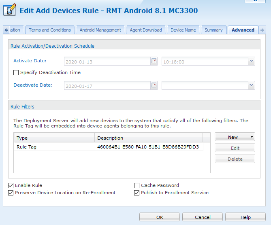This screenshot has width=271, height=225.
Task: Click the Edit Rule dialog title icon
Action: coord(10,10)
